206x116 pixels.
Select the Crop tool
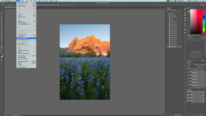pos(1,18)
